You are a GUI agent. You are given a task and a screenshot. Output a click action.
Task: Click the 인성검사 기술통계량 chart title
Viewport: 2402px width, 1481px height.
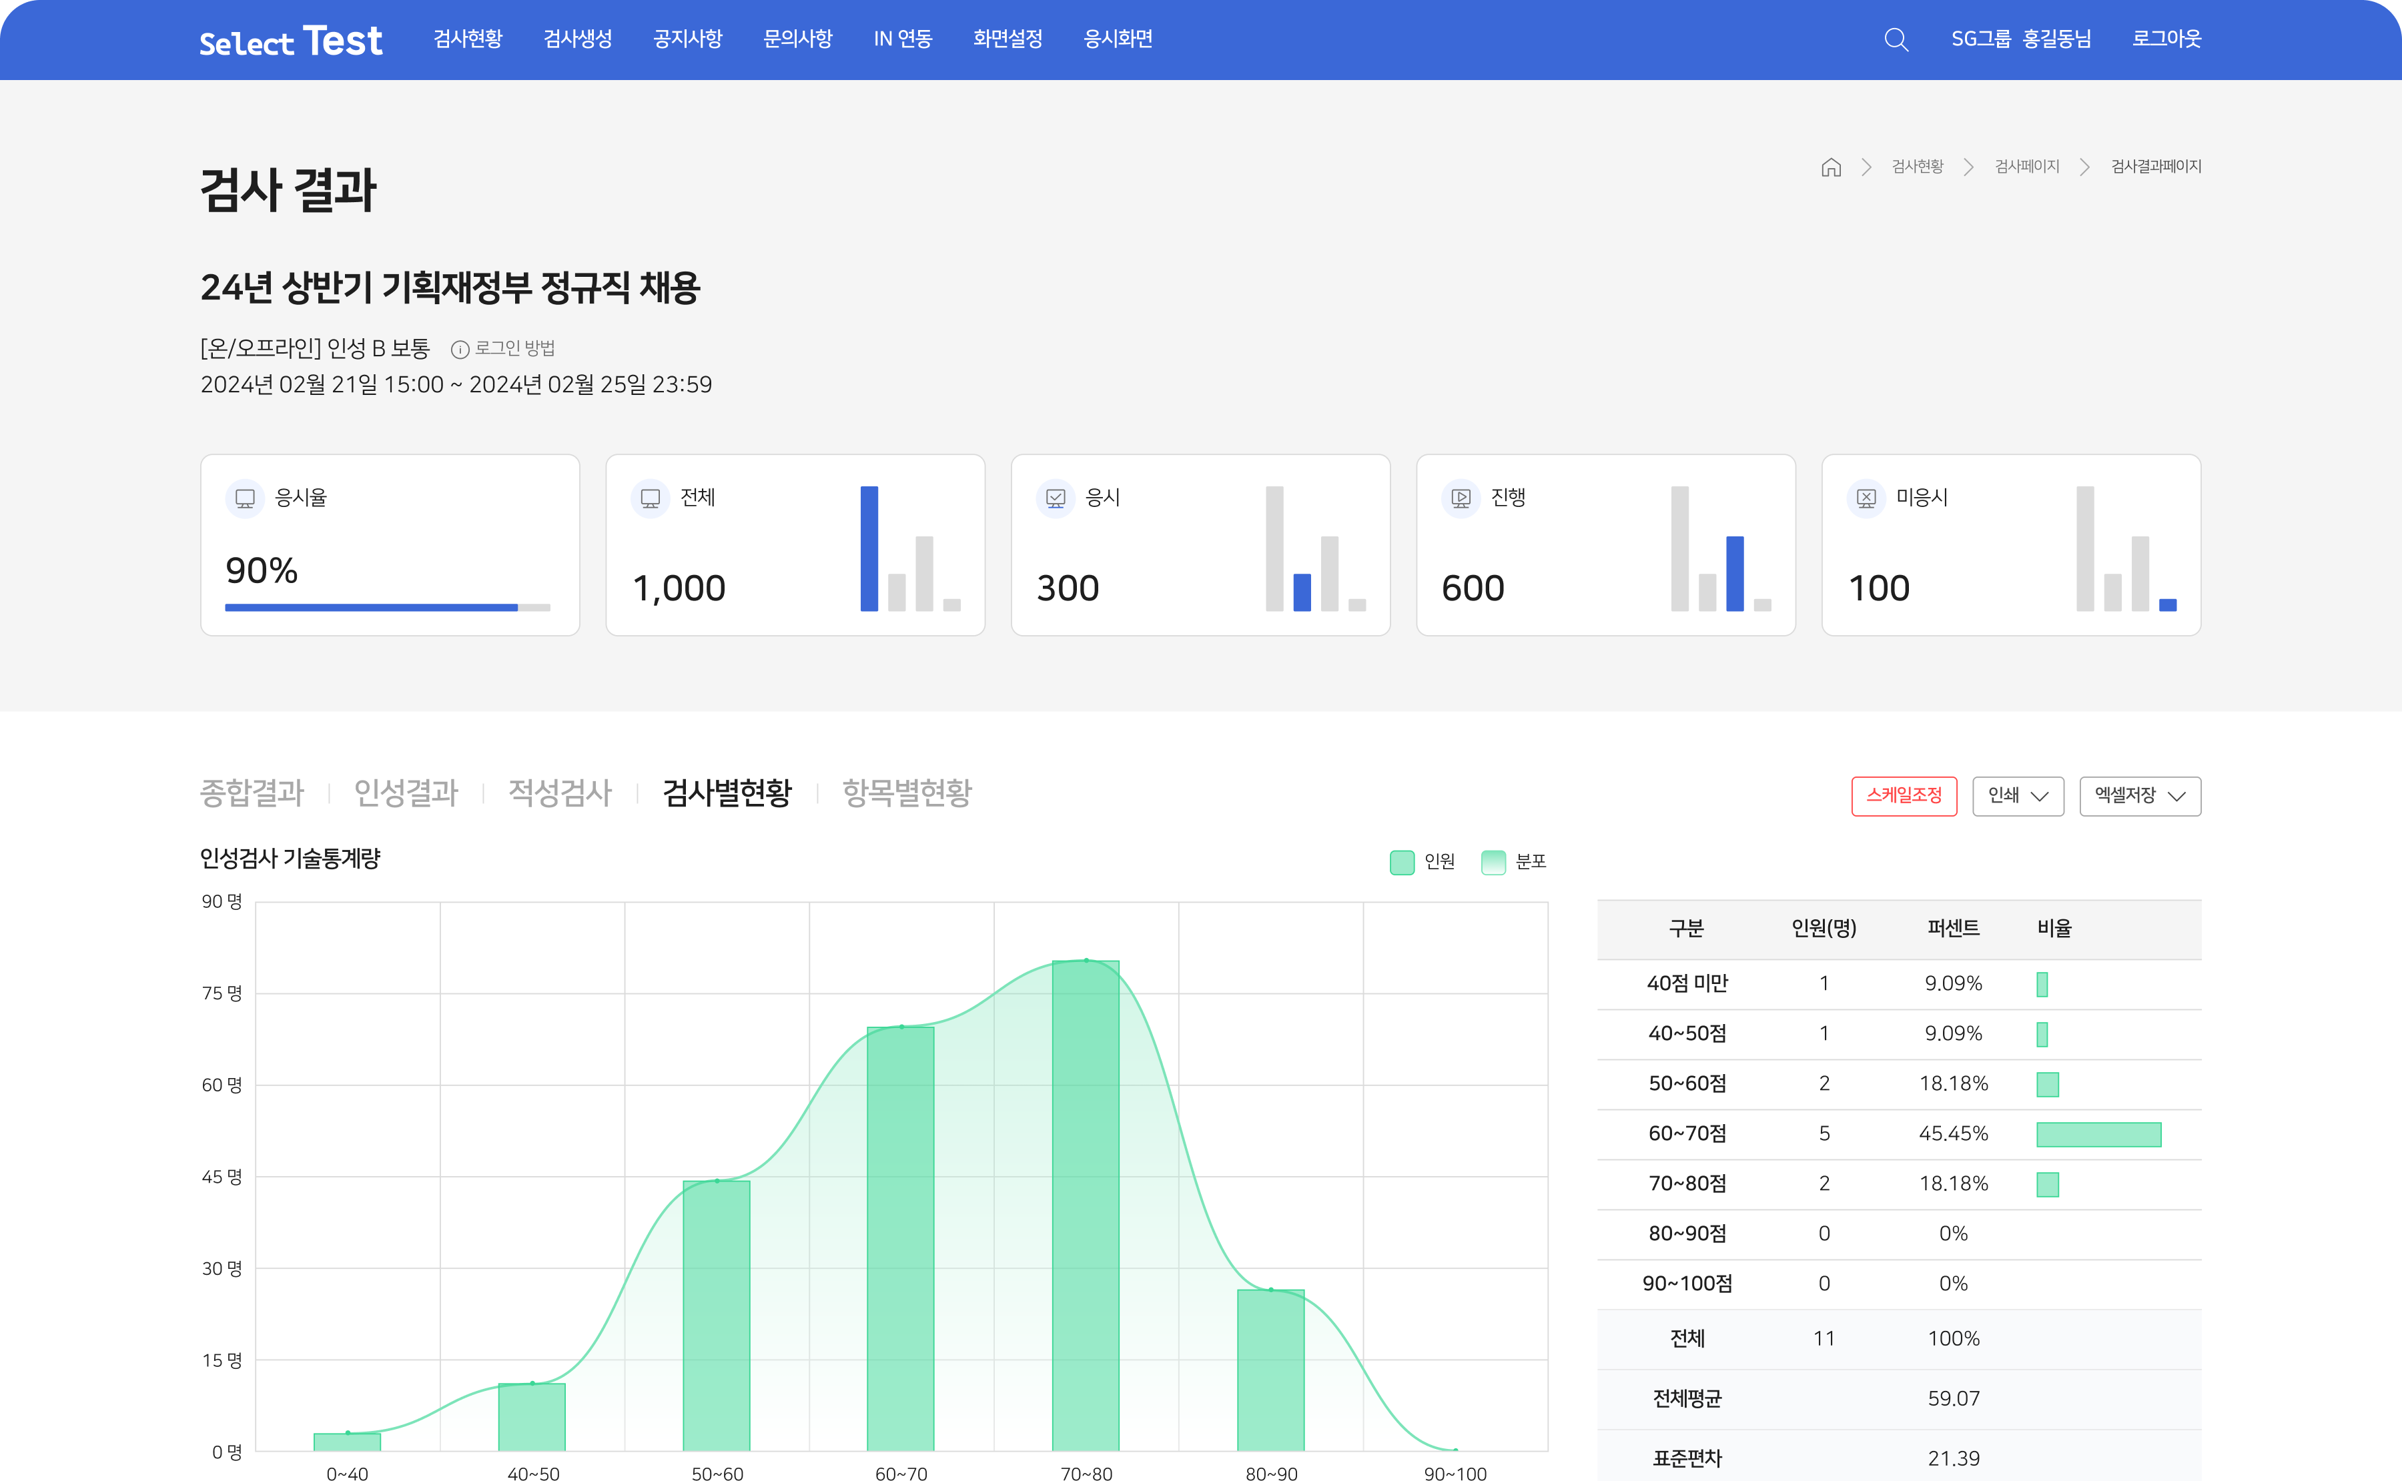290,859
